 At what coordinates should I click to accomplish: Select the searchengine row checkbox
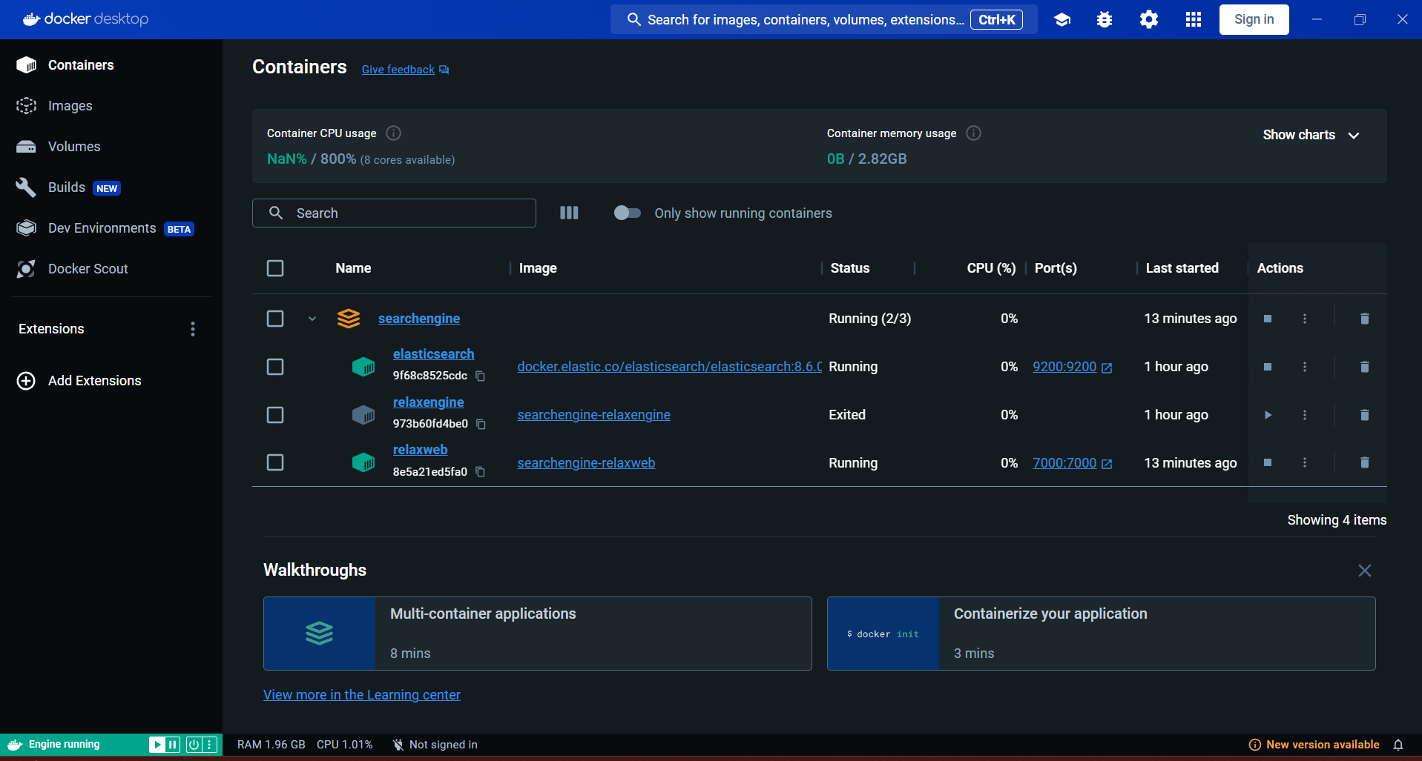tap(275, 319)
